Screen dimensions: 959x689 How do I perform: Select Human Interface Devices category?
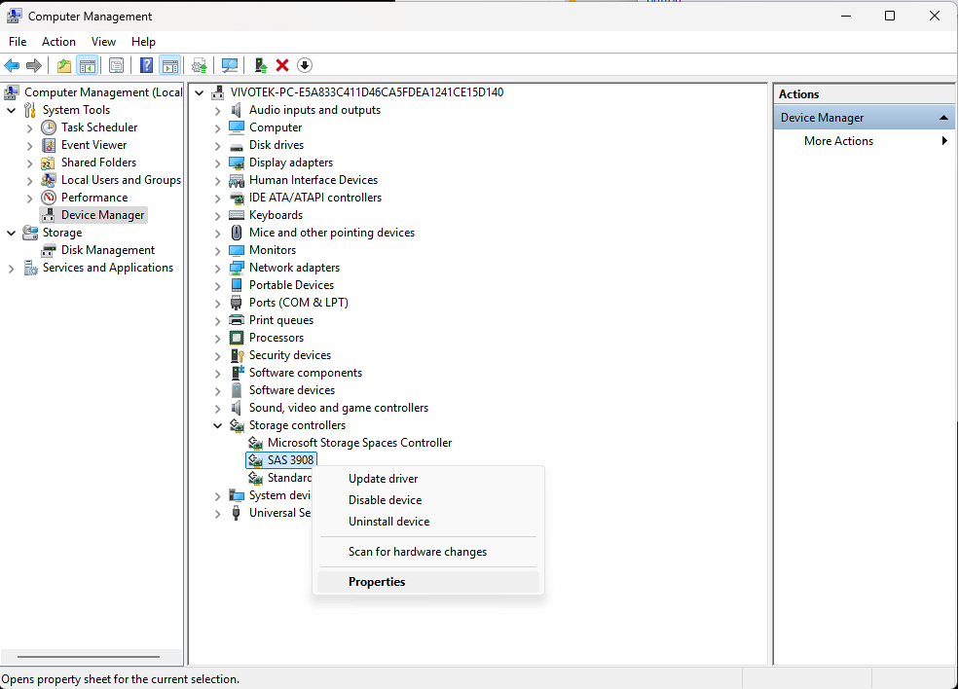click(314, 180)
